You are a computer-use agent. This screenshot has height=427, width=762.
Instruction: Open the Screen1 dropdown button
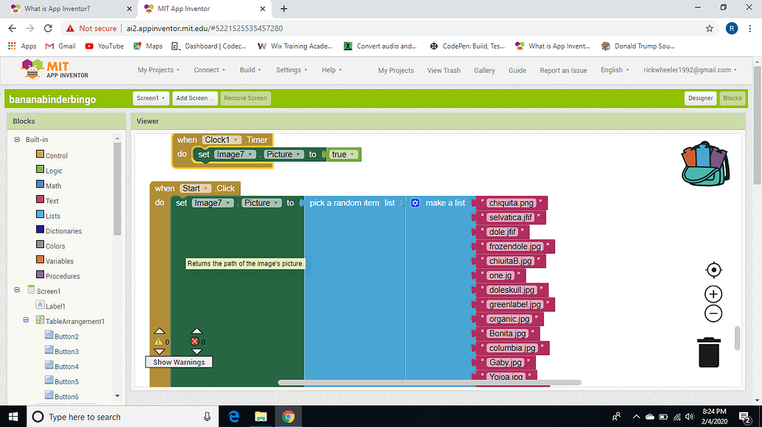click(x=151, y=98)
